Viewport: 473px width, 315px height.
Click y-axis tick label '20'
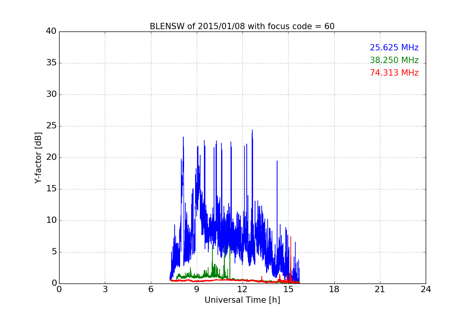pos(51,157)
